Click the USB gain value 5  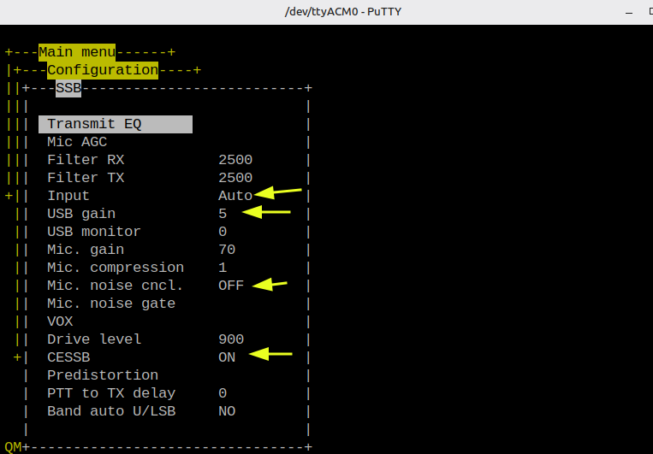[223, 214]
